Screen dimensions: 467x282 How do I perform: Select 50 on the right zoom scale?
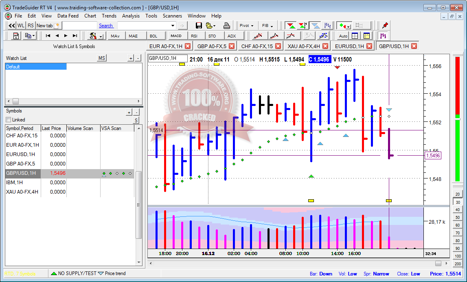pos(458,217)
